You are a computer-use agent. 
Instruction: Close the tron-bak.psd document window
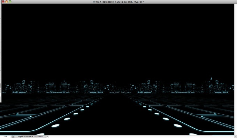pyautogui.click(x=3, y=2)
